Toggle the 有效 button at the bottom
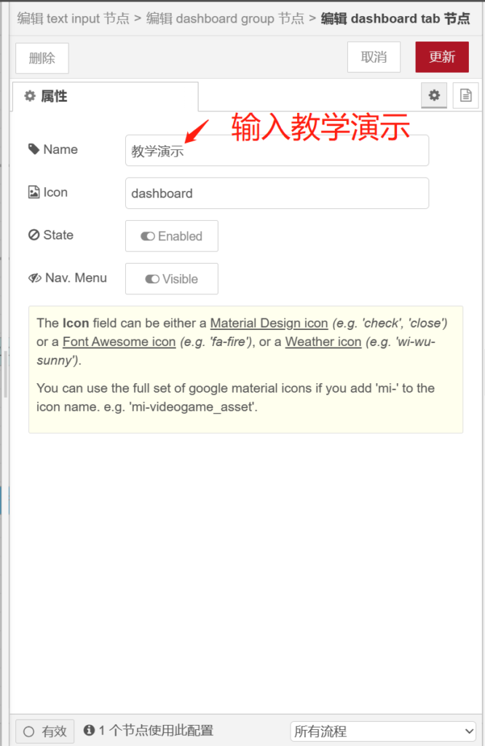This screenshot has height=746, width=485. pyautogui.click(x=45, y=731)
